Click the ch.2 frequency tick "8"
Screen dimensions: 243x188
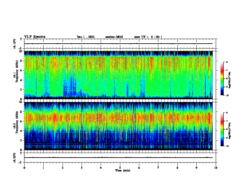pos(21,112)
